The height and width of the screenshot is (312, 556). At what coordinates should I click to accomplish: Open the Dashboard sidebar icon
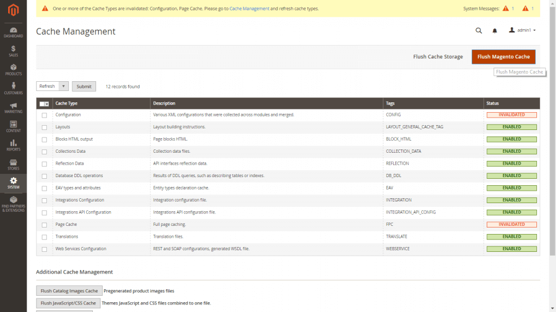click(13, 32)
